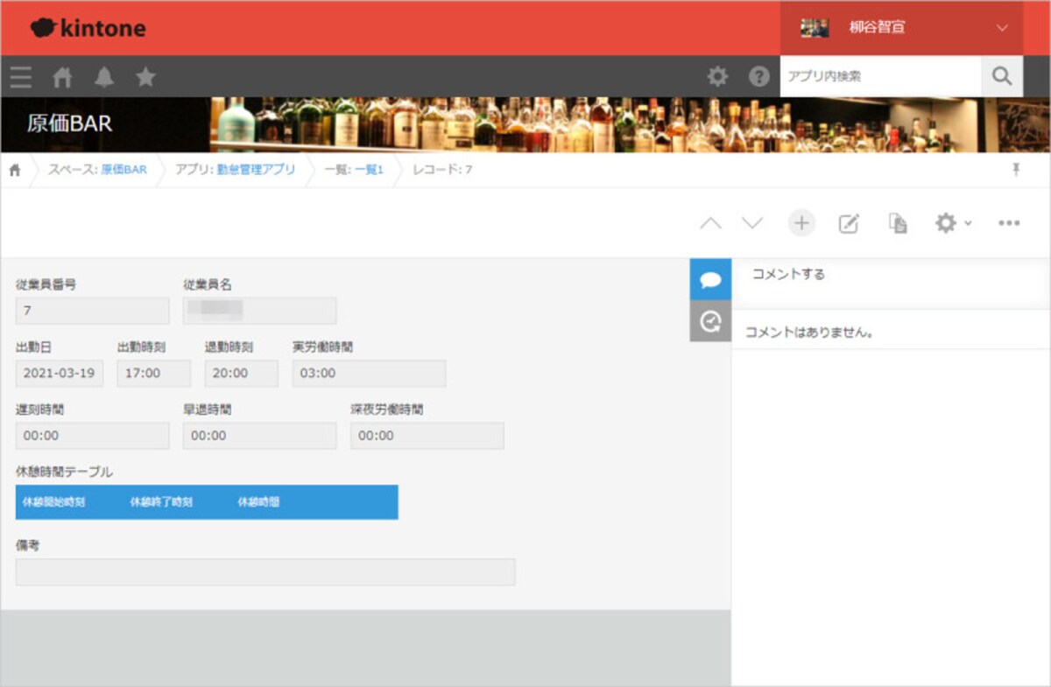Screen dimensions: 1051x687
Task: Click the 備考 remarks field
Action: pos(265,572)
